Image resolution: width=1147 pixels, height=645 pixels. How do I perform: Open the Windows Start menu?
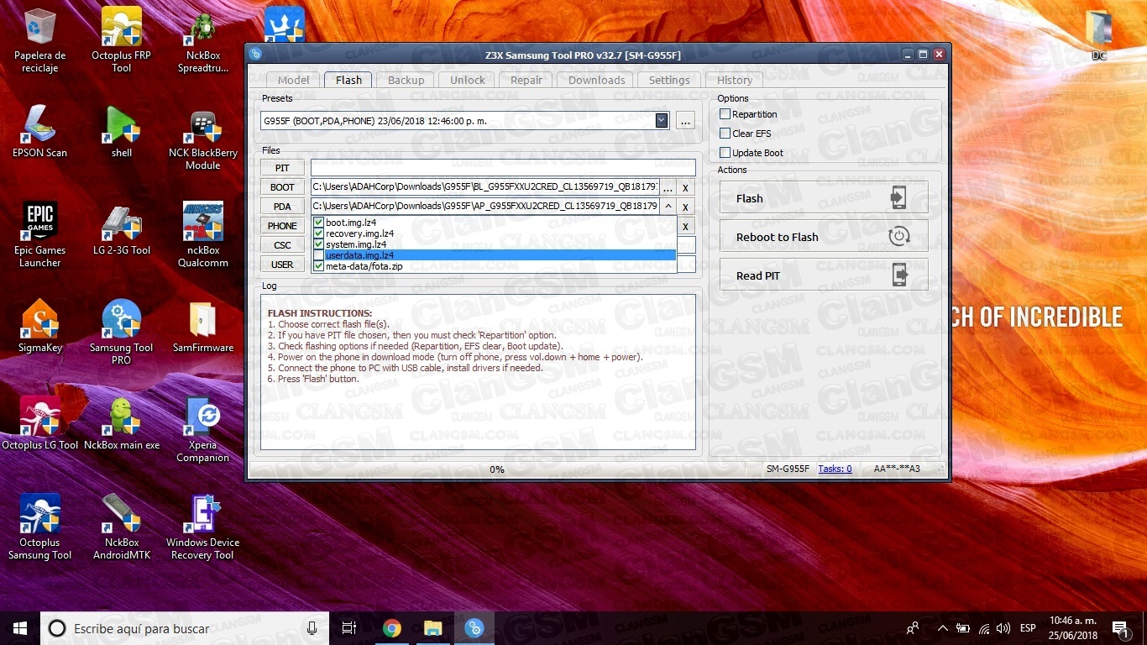tap(20, 627)
